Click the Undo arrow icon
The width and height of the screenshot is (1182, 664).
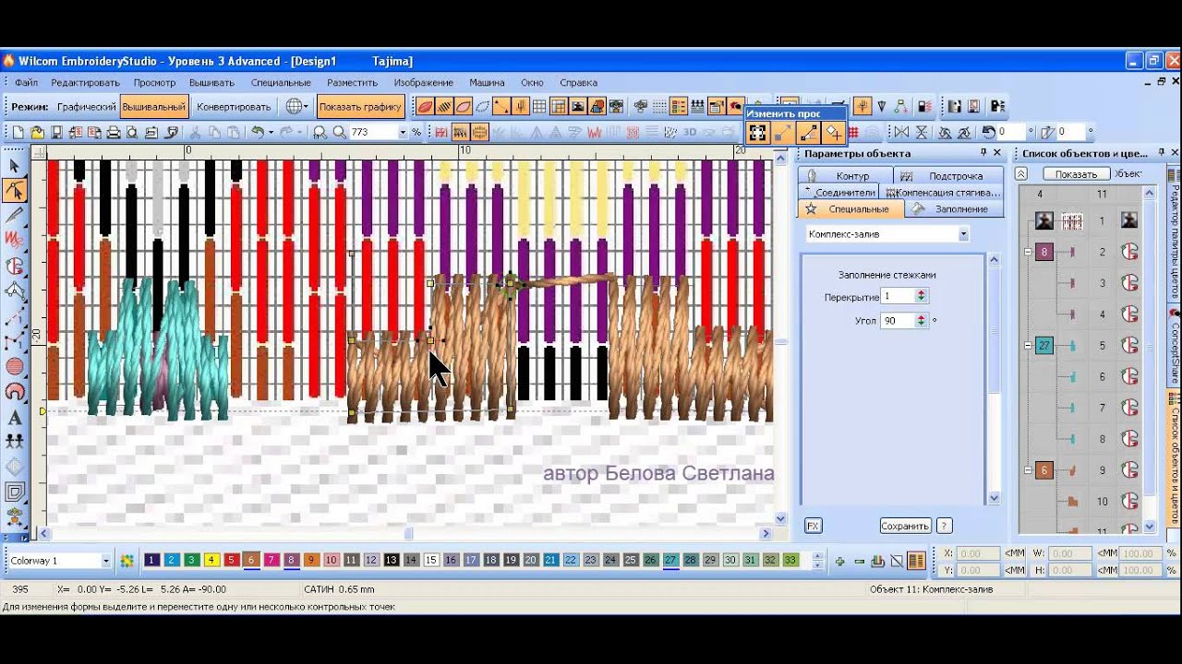click(x=258, y=132)
